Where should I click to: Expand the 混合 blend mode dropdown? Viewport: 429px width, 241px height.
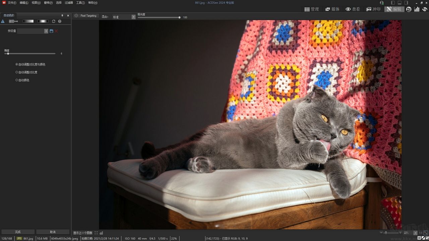point(133,17)
